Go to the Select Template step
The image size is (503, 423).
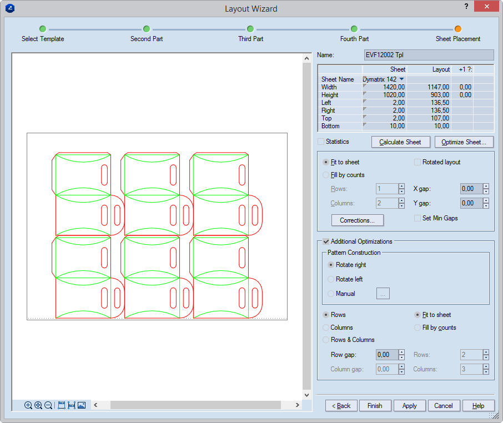(x=43, y=29)
